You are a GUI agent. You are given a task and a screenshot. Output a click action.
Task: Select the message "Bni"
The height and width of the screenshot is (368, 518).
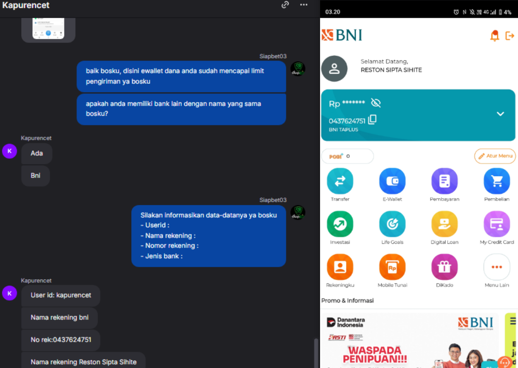point(36,176)
